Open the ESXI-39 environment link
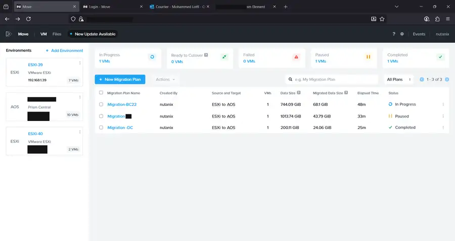Image resolution: width=455 pixels, height=241 pixels. (35, 65)
